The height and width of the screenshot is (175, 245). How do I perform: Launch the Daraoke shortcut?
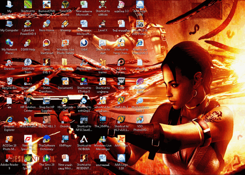9,62
